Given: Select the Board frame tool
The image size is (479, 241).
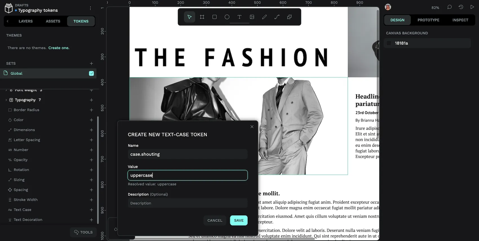Looking at the screenshot, I should pos(202,17).
